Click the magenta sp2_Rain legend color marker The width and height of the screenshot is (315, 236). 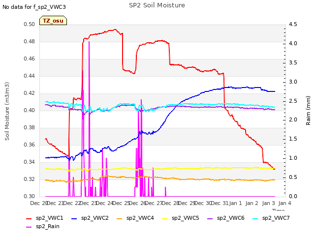coord(29,227)
